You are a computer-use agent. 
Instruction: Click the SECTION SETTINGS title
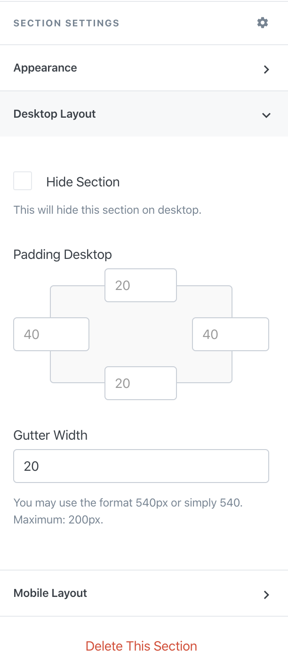(x=66, y=22)
